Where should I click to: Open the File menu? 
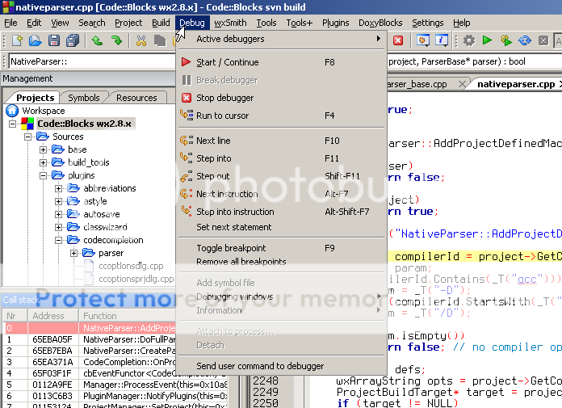coord(10,23)
